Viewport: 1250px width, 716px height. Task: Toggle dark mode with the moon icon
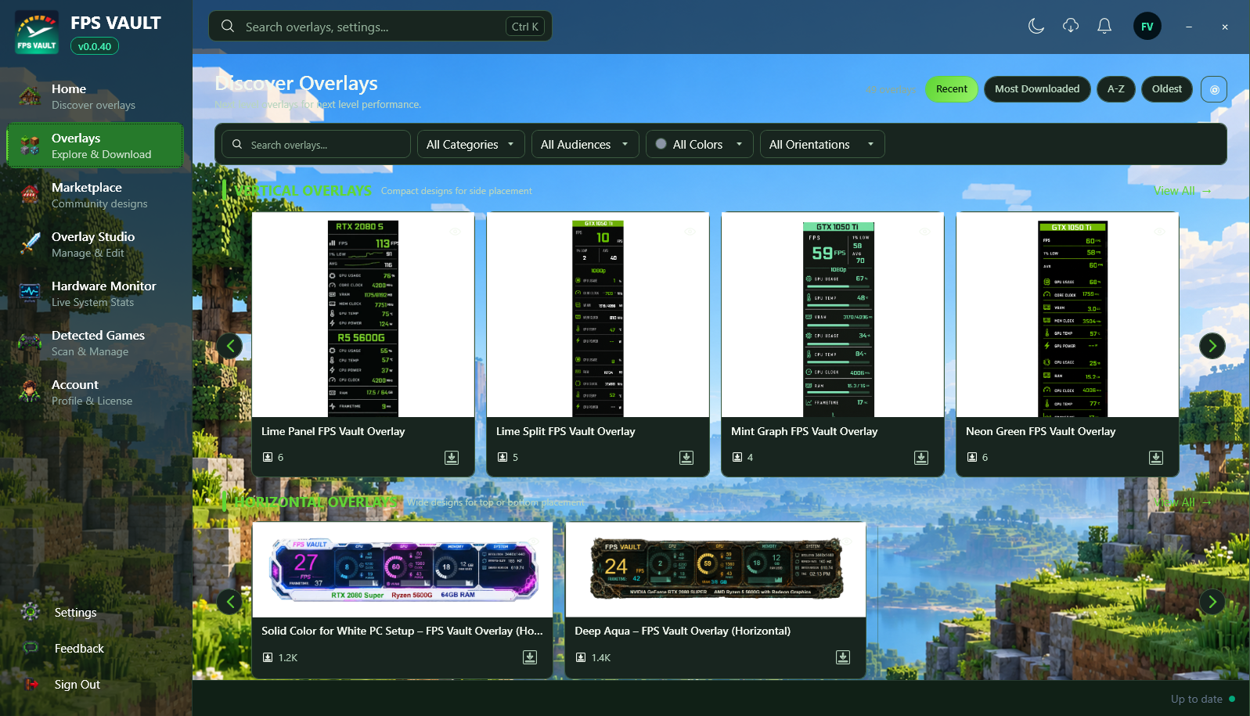[1036, 27]
